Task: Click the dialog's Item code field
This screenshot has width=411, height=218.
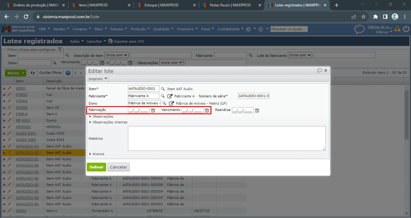Action: (x=144, y=89)
